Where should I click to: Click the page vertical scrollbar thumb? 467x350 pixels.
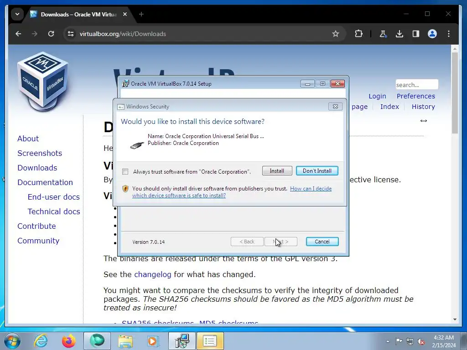pyautogui.click(x=455, y=93)
